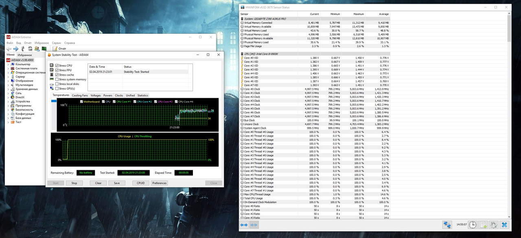Uncheck the Stress cache checkbox
Image resolution: width=521 pixels, height=238 pixels.
pyautogui.click(x=57, y=75)
